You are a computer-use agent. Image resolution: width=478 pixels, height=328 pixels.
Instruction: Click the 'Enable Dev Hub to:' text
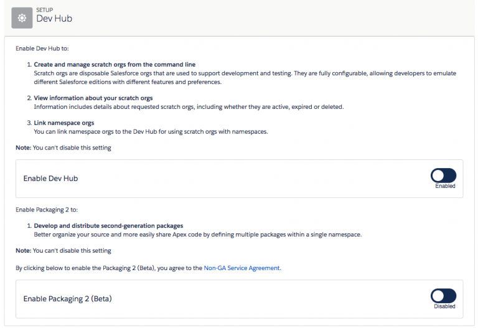(x=42, y=49)
